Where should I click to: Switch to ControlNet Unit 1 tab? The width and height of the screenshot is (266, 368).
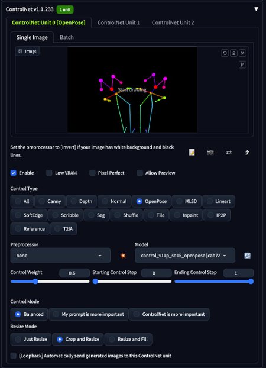pyautogui.click(x=118, y=22)
